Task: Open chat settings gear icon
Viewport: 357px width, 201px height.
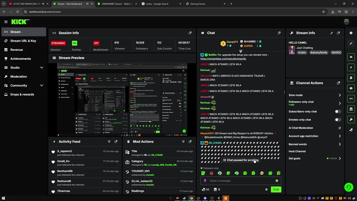Action: (x=266, y=190)
